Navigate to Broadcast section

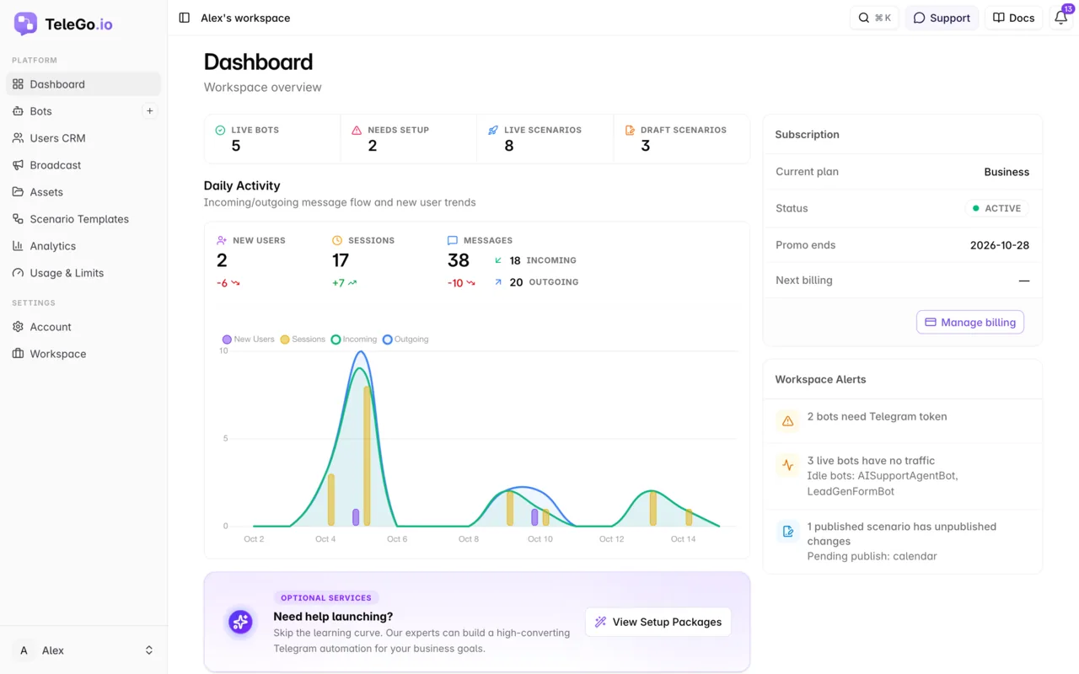coord(83,165)
